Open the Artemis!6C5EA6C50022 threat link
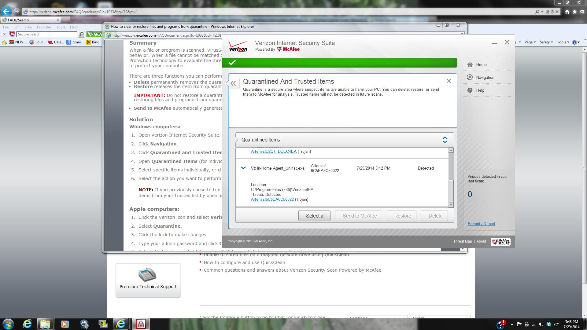 [x=272, y=200]
